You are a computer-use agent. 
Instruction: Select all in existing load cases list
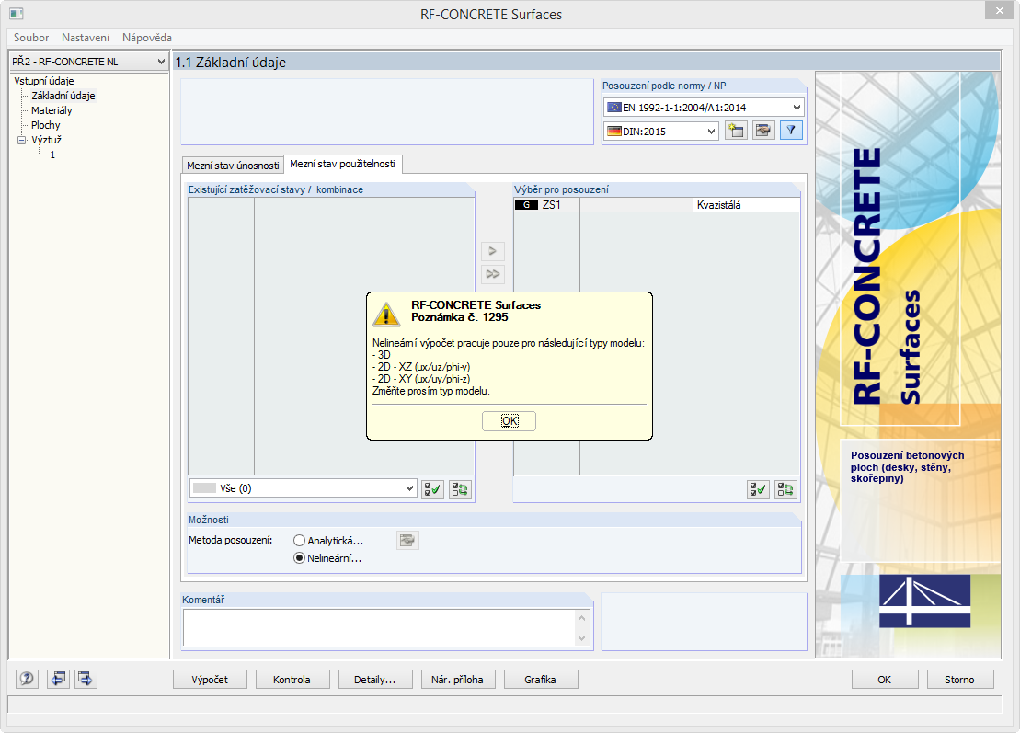click(432, 489)
